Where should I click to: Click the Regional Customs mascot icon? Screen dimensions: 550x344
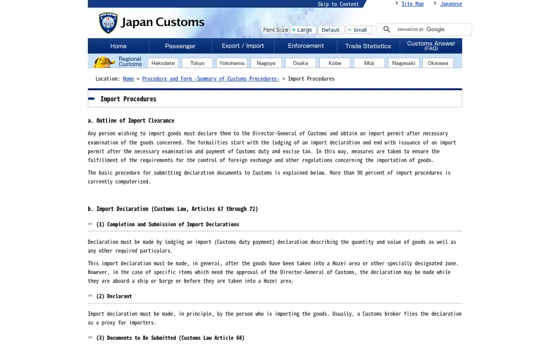104,62
